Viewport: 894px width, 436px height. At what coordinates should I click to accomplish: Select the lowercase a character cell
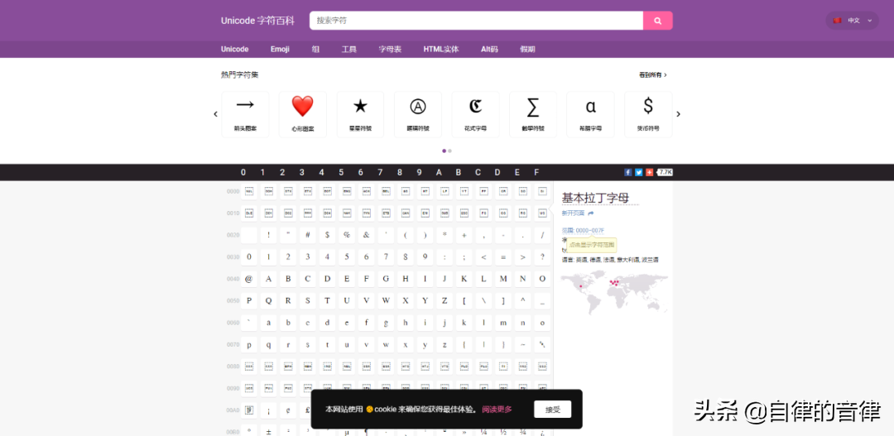point(268,323)
